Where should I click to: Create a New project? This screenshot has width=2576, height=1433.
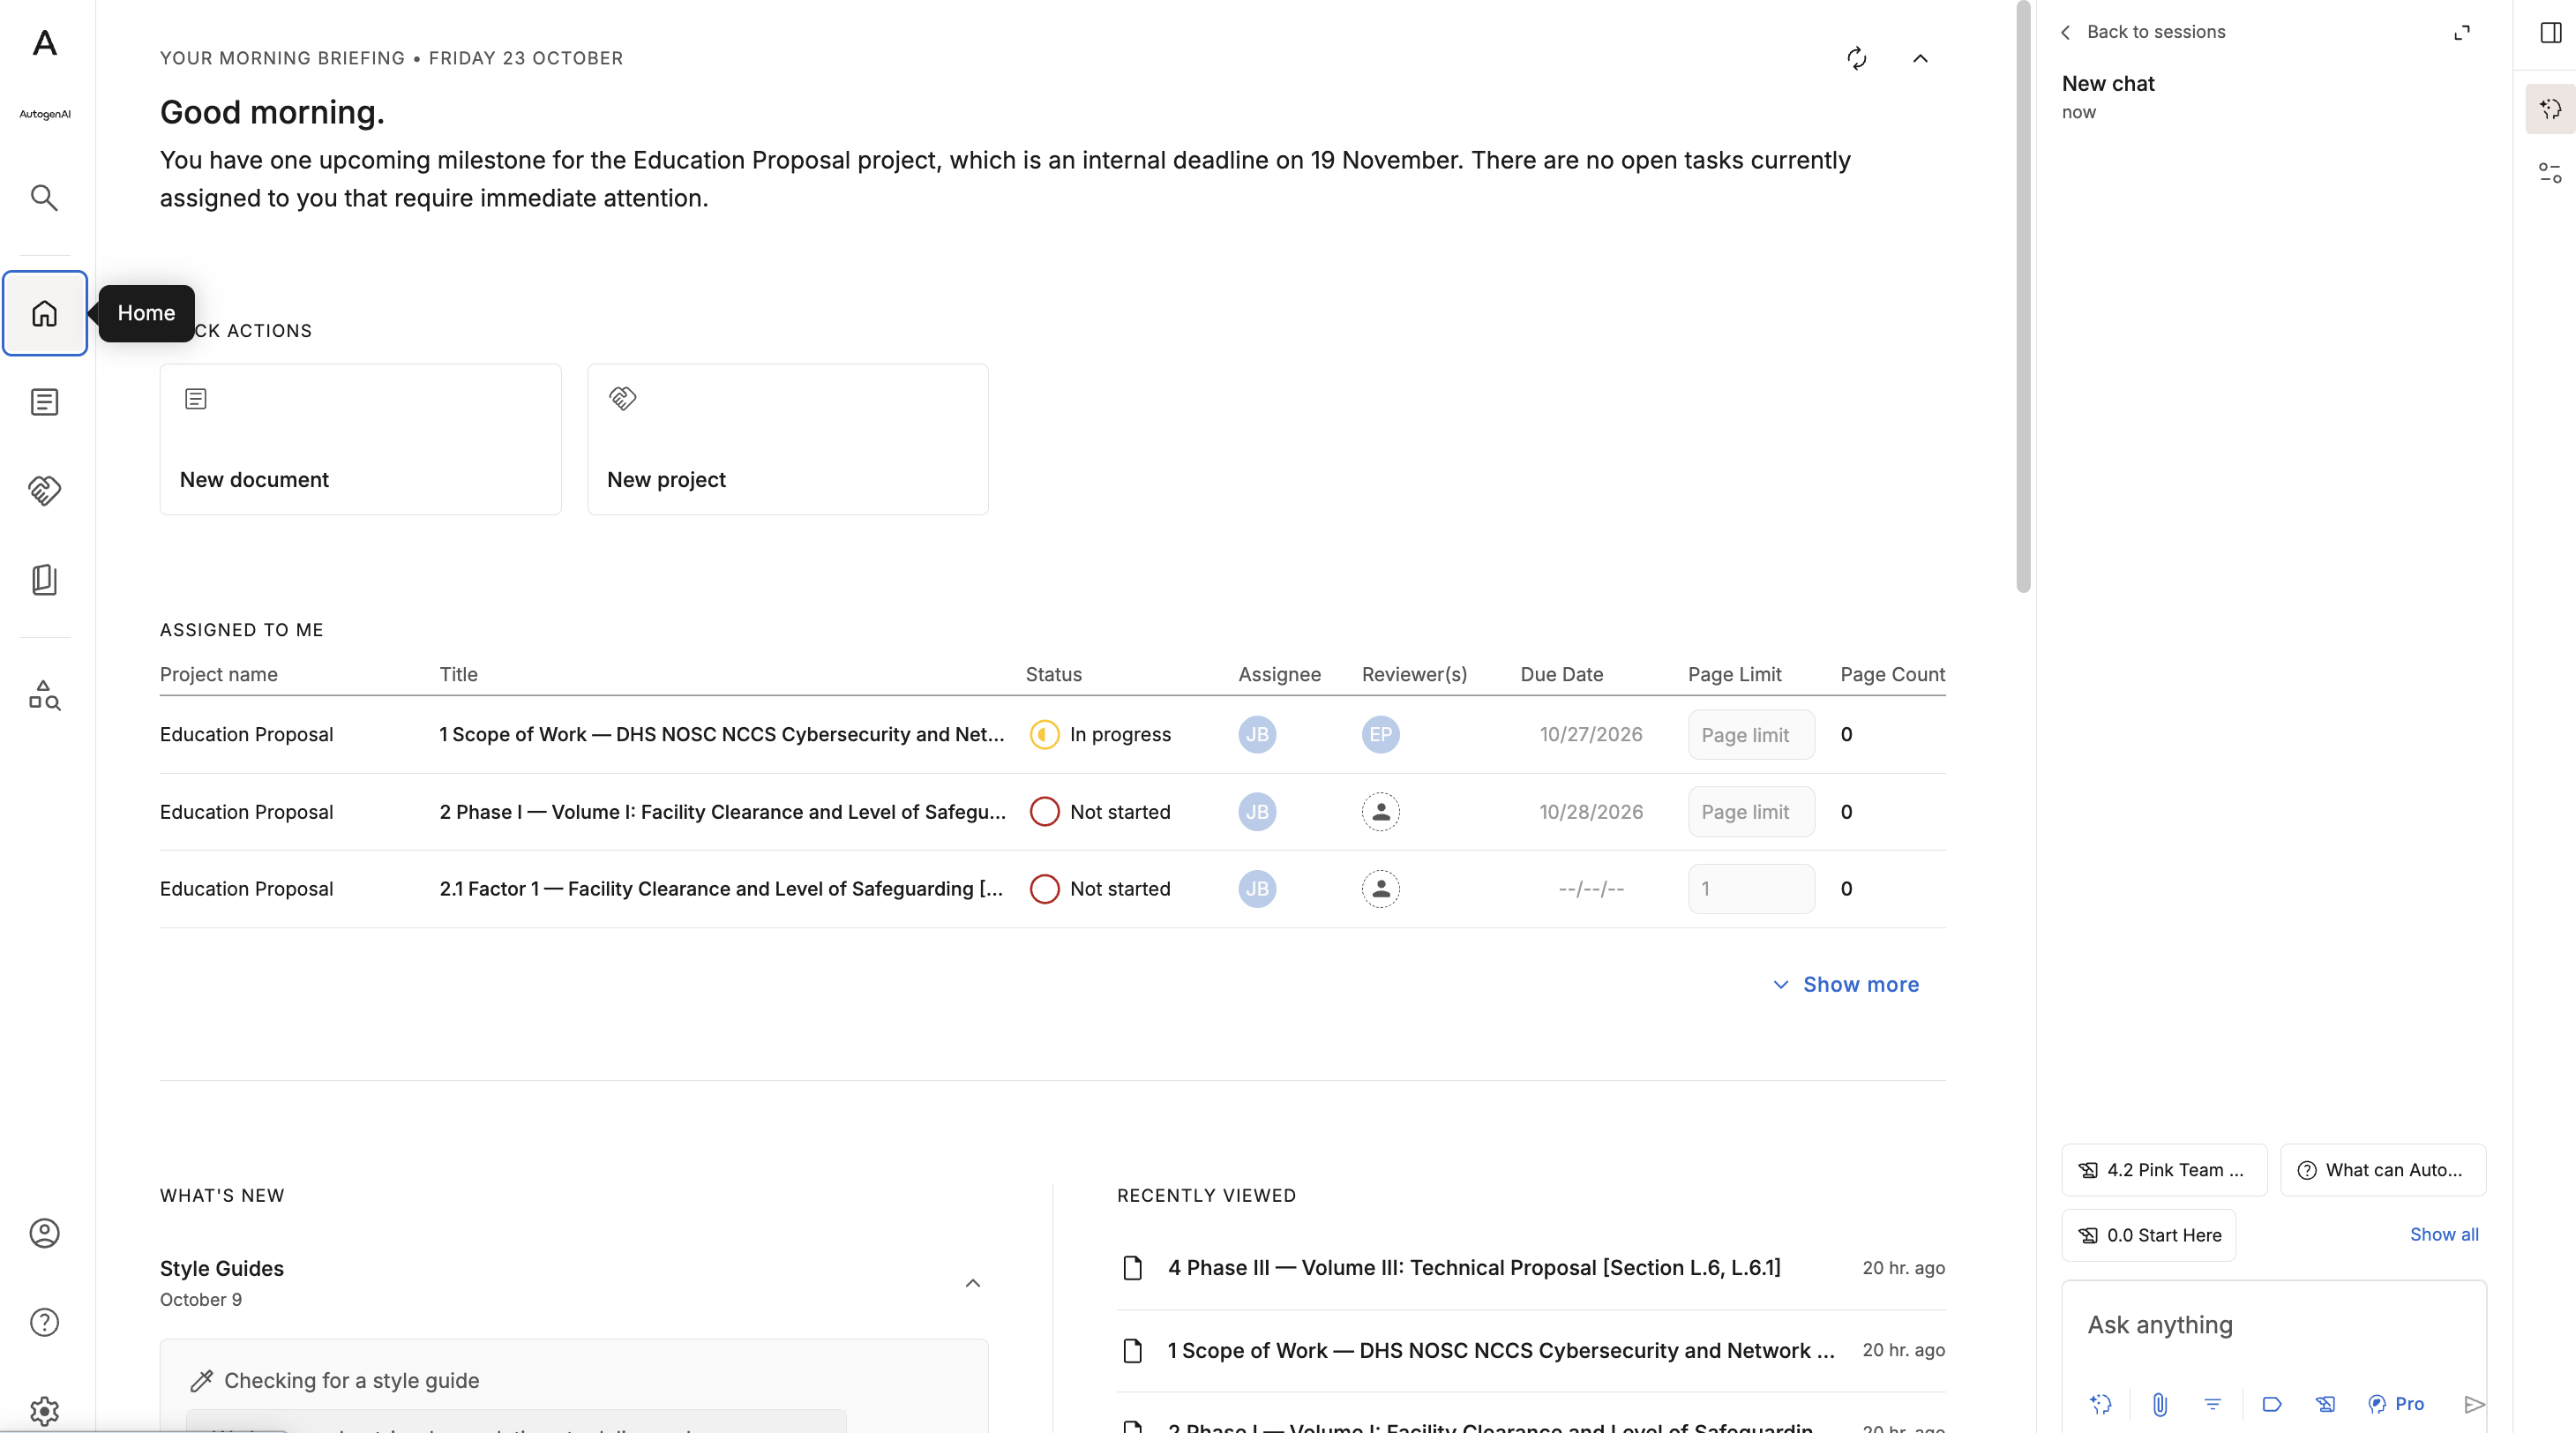click(788, 439)
